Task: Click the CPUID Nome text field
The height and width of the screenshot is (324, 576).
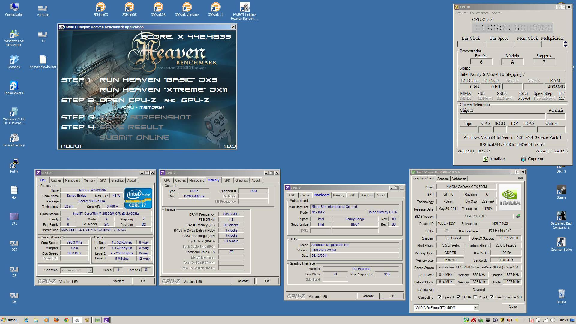Action: (512, 74)
